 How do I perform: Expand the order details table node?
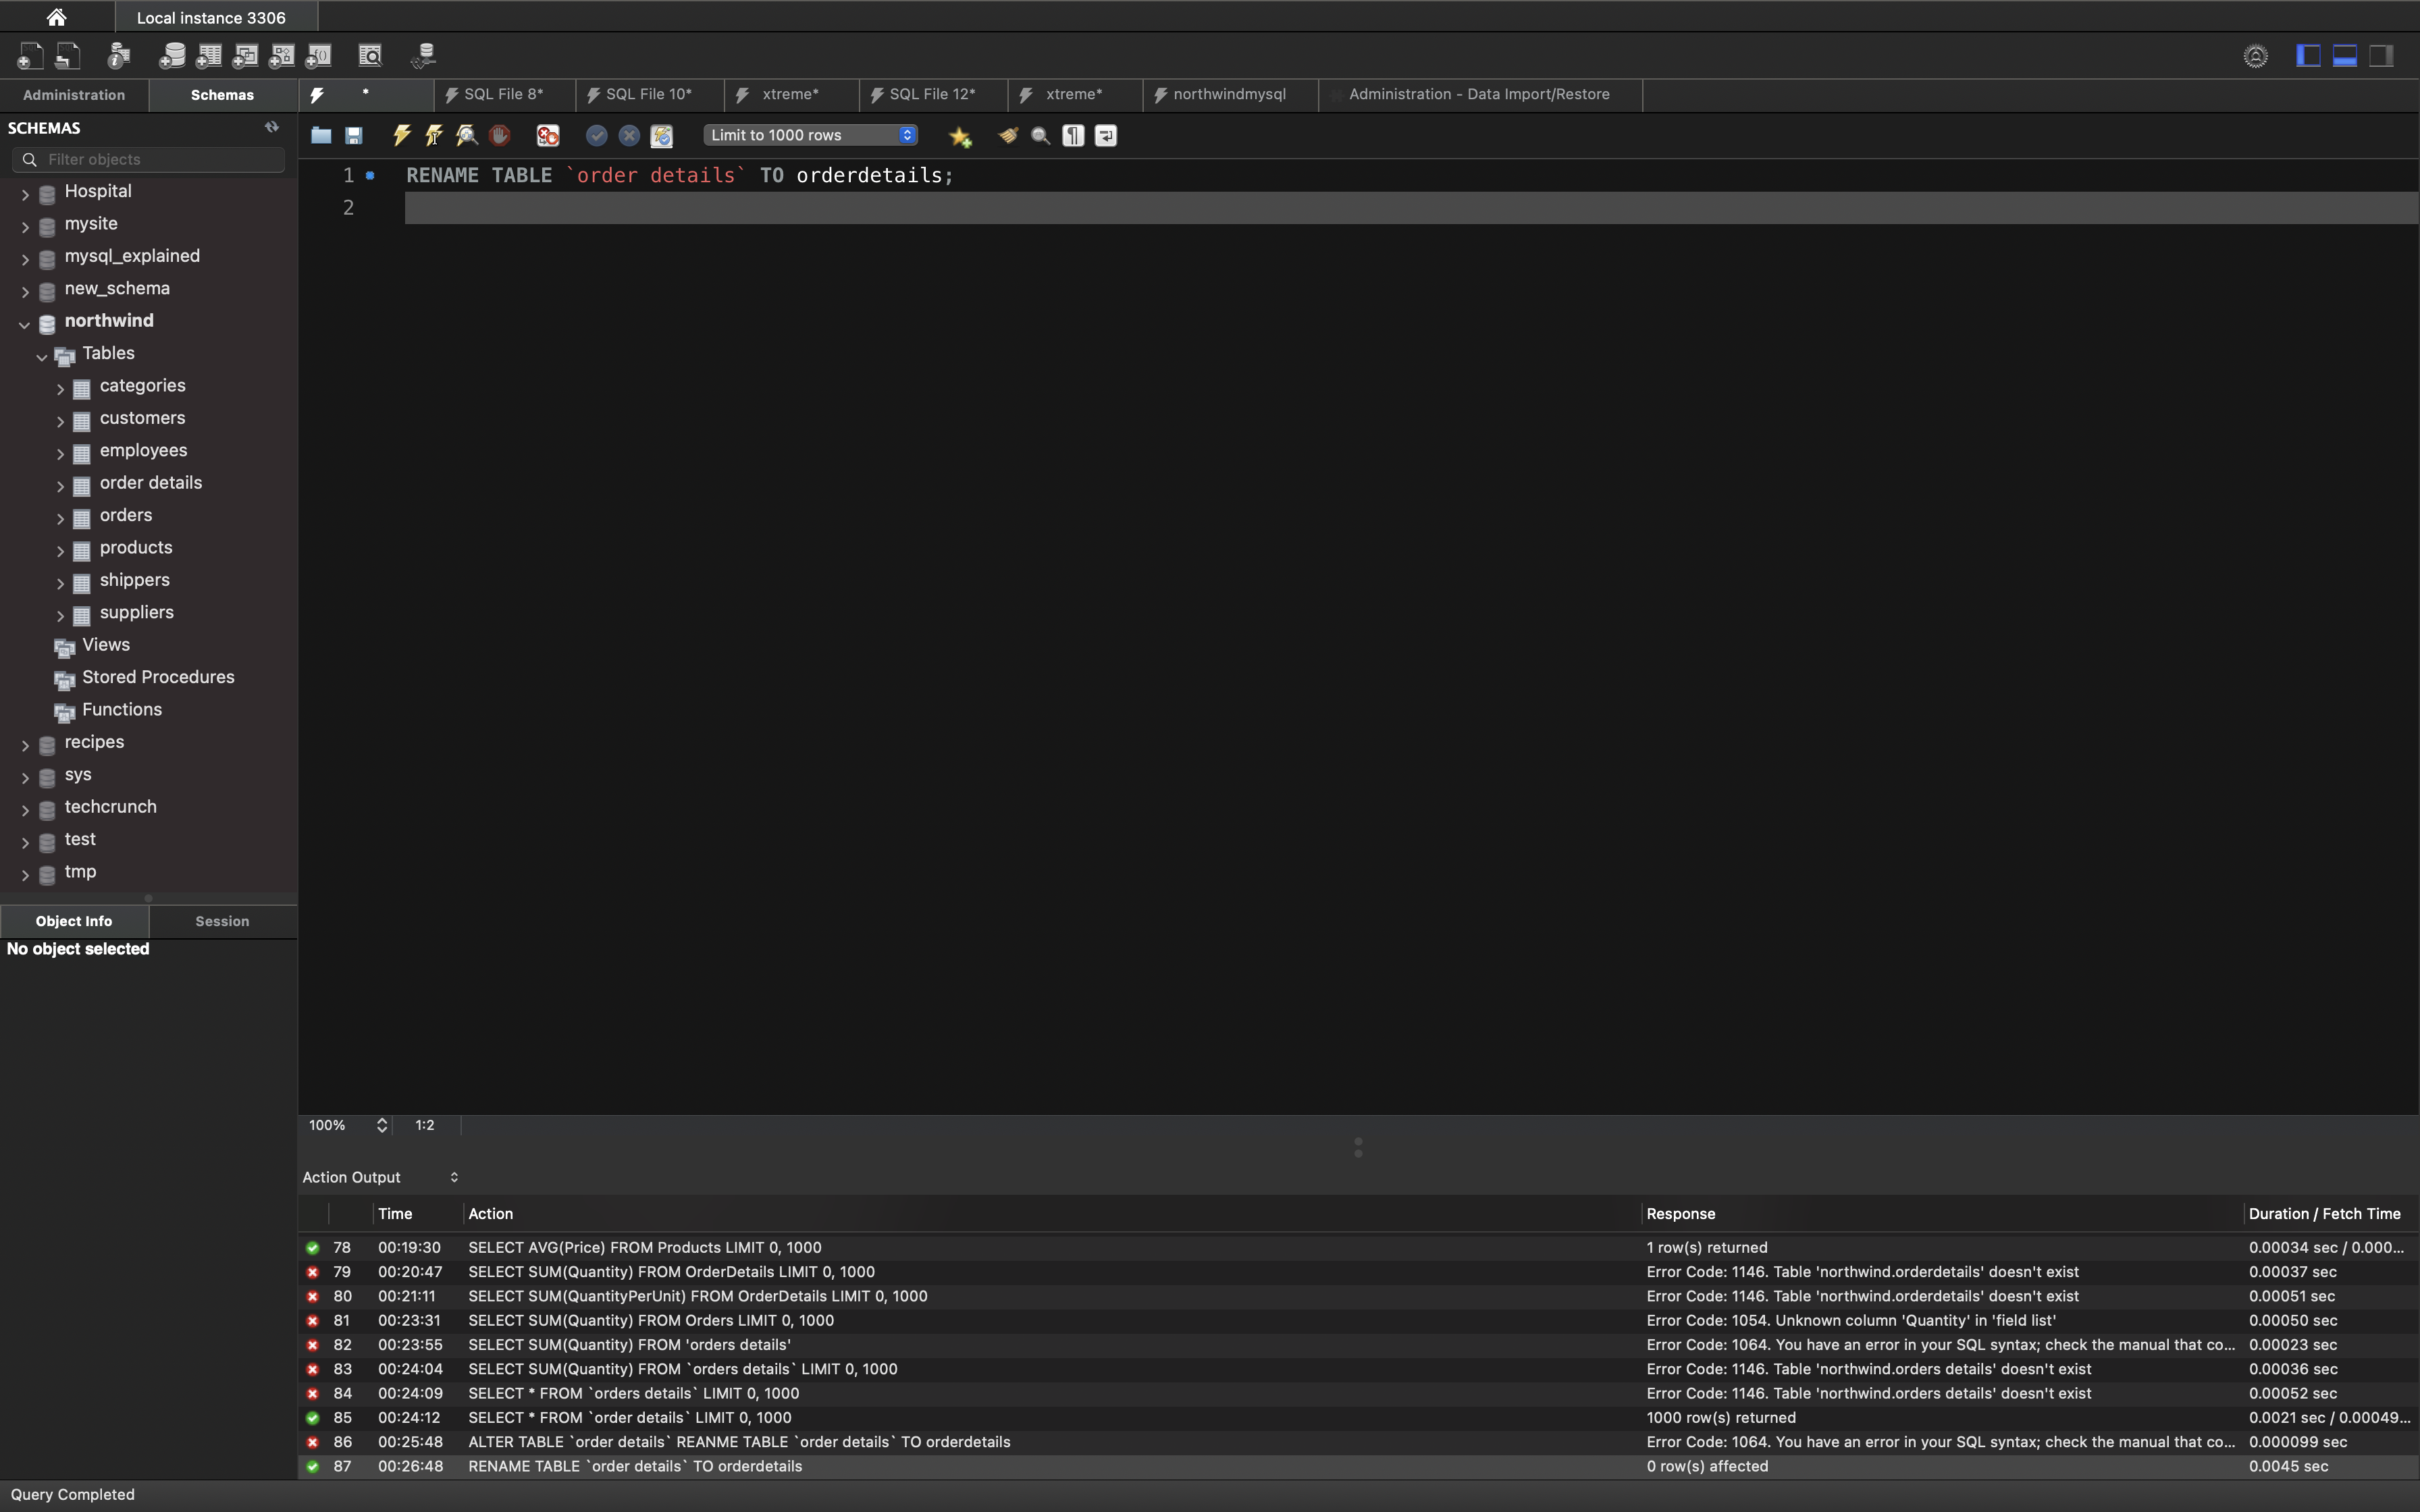tap(60, 487)
